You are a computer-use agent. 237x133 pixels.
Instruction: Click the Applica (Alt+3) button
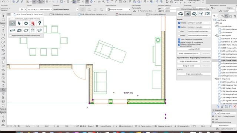pyautogui.click(x=194, y=49)
